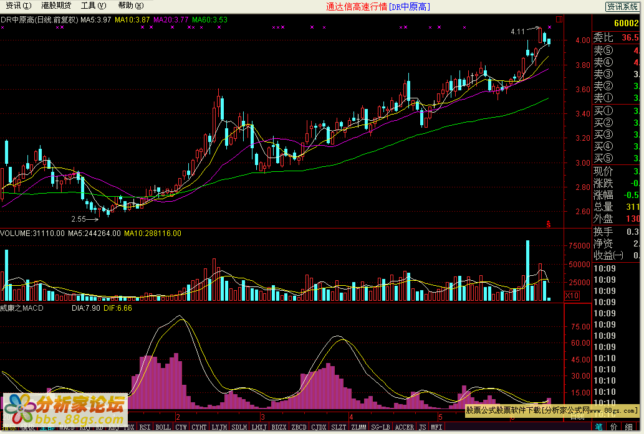Click the stock code 60002 header

[627, 24]
